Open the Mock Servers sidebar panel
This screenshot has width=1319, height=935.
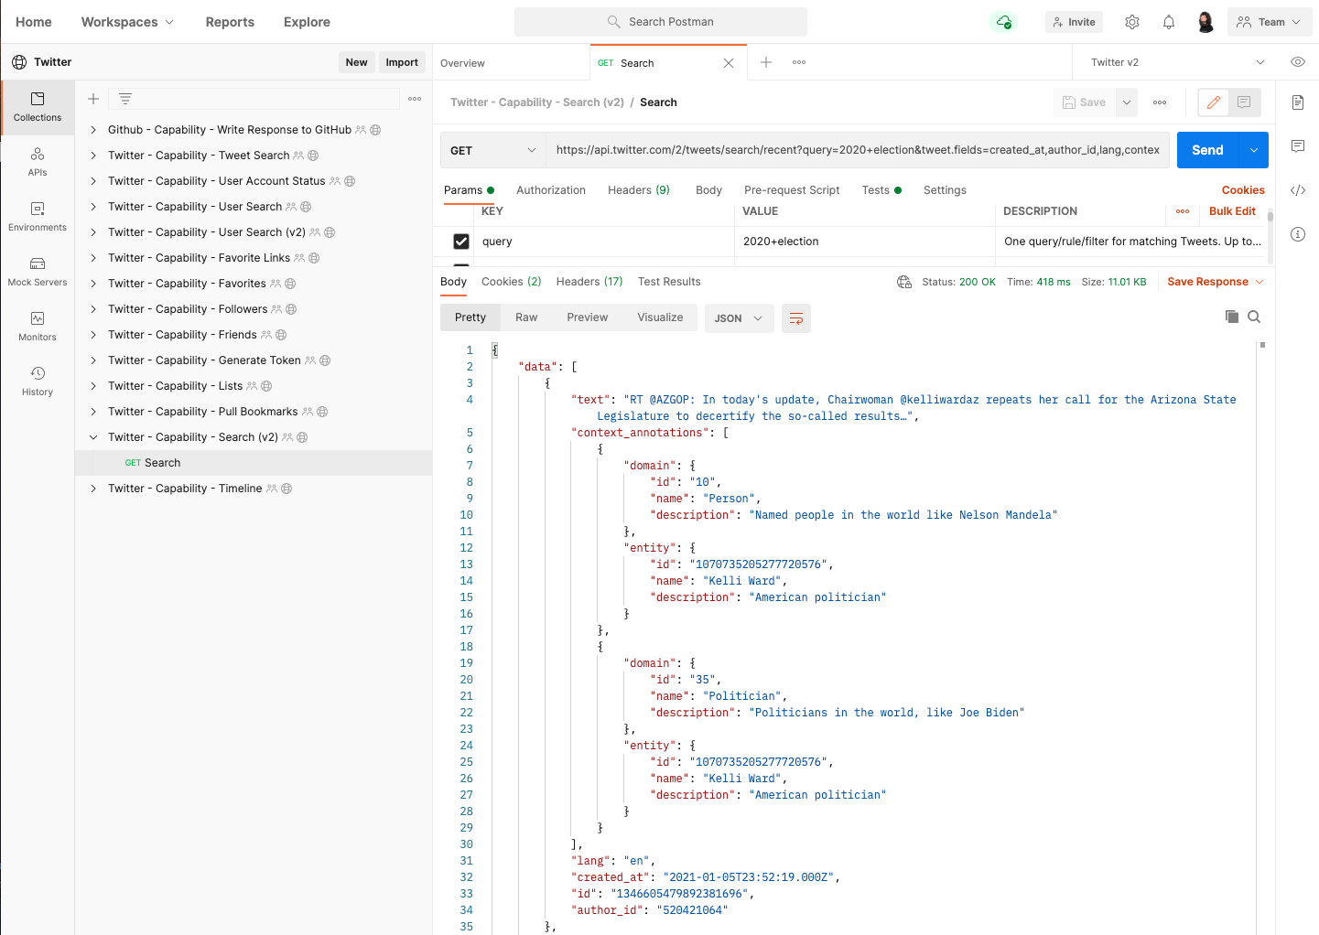tap(38, 272)
